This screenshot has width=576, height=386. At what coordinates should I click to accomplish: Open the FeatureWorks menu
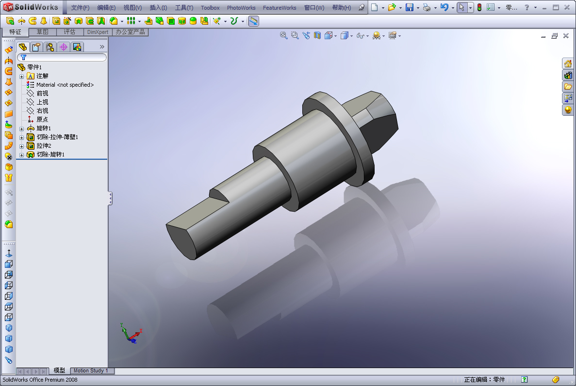click(280, 7)
